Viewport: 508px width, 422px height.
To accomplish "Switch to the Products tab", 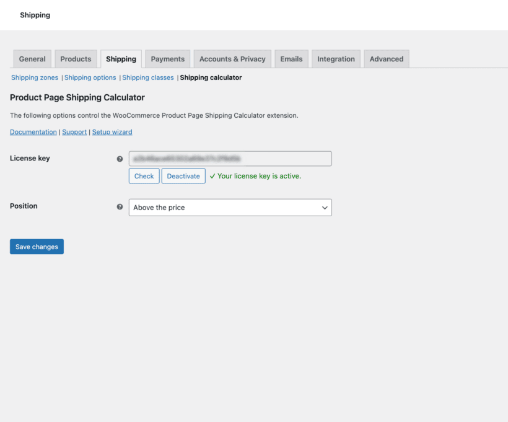I will pyautogui.click(x=76, y=59).
